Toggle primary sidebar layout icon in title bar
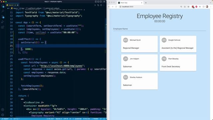Image resolution: width=213 pixels, height=120 pixels. (x=96, y=2)
